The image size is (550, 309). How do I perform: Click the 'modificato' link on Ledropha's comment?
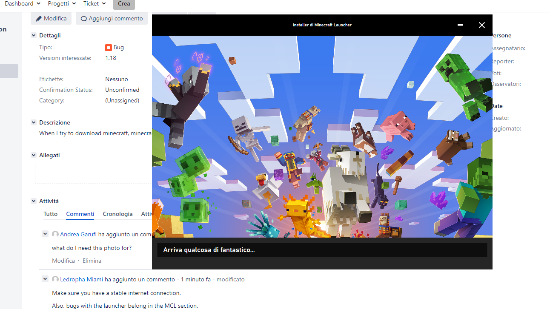click(x=231, y=279)
